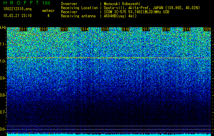Click the 1.1 frequency axis label

[x=3, y=44]
